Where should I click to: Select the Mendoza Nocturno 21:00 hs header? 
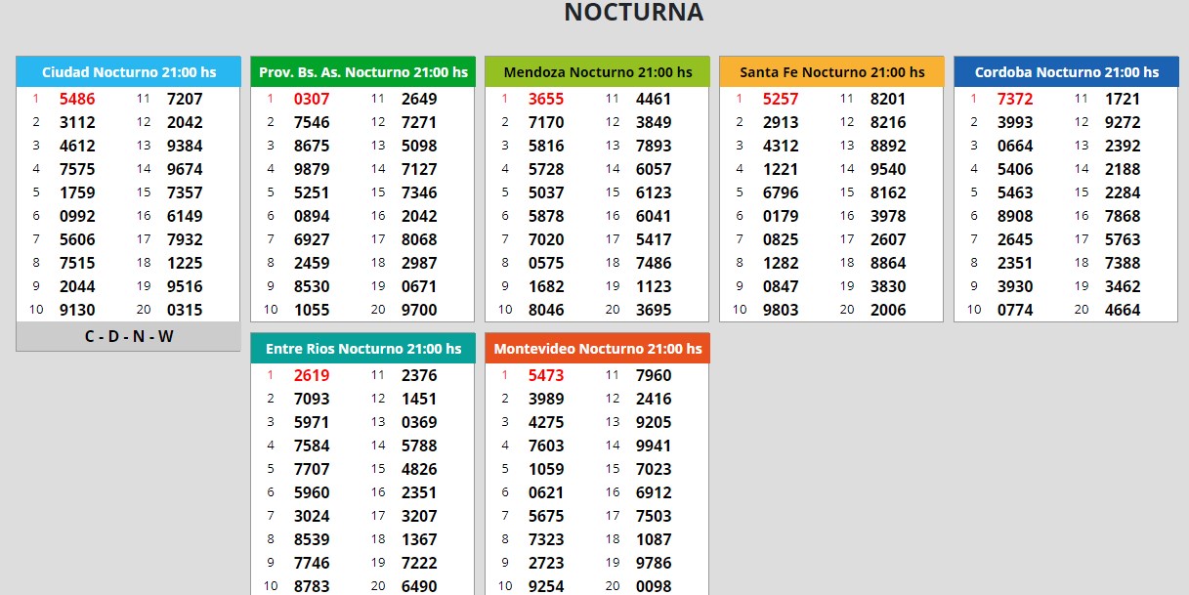point(597,72)
